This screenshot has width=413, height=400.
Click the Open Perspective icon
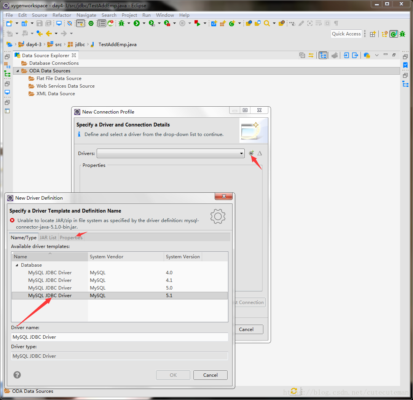(372, 34)
